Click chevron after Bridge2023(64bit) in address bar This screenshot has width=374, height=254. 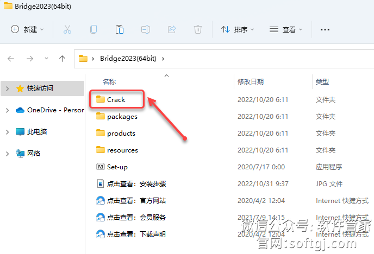coord(163,59)
